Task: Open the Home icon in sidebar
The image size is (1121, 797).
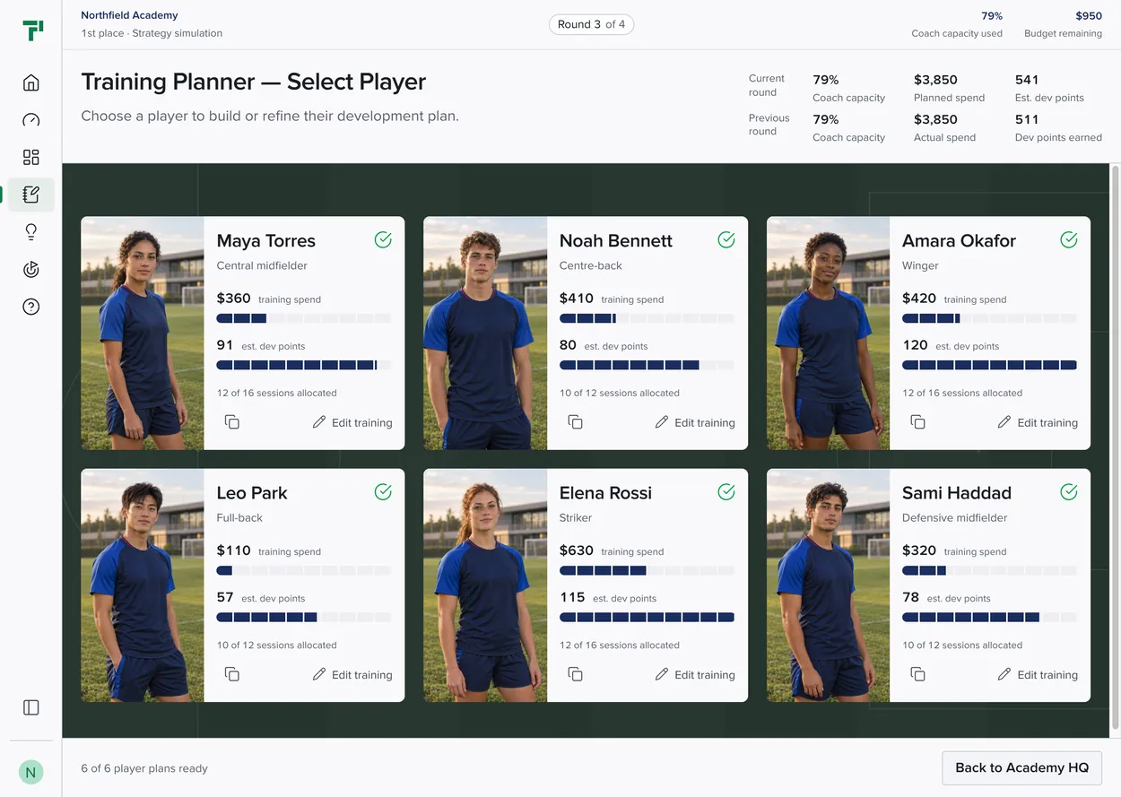Action: click(31, 82)
